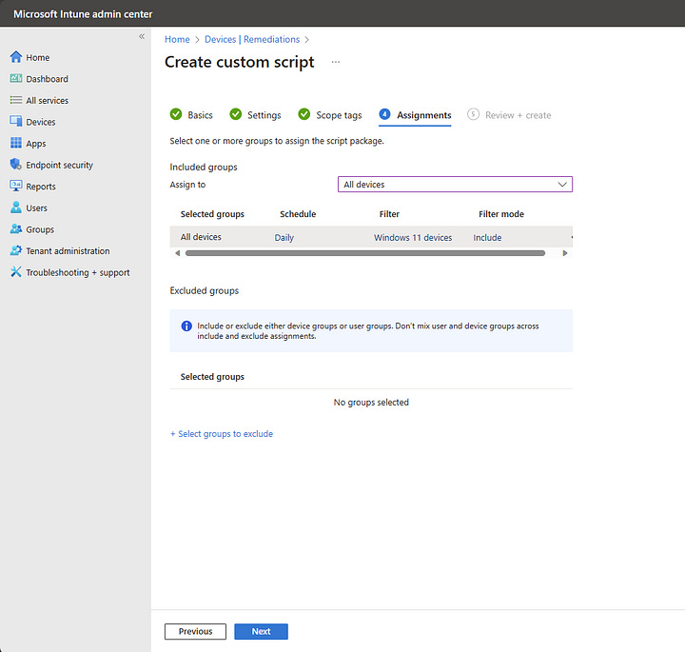Click the Basics green checkmark icon

tap(176, 114)
